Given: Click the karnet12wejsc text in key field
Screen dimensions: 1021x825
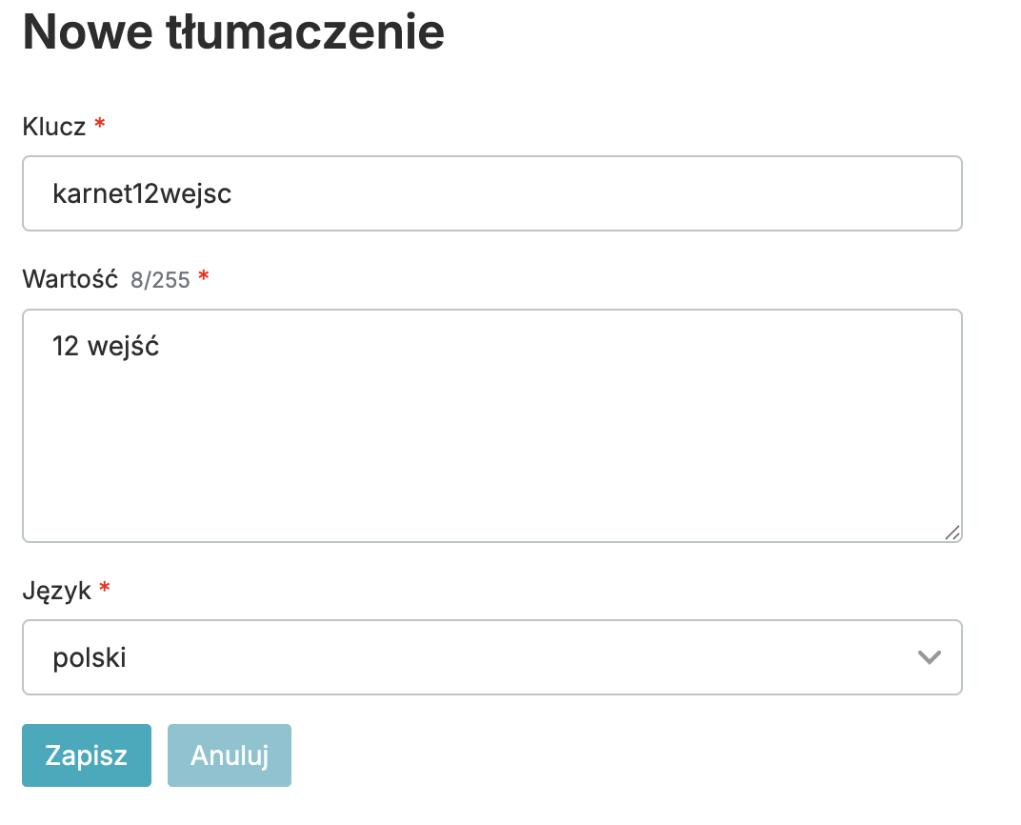Looking at the screenshot, I should (143, 194).
